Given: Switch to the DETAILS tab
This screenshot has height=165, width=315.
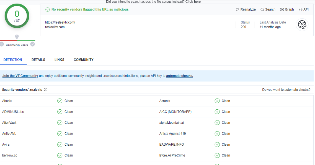Looking at the screenshot, I should click(x=38, y=60).
